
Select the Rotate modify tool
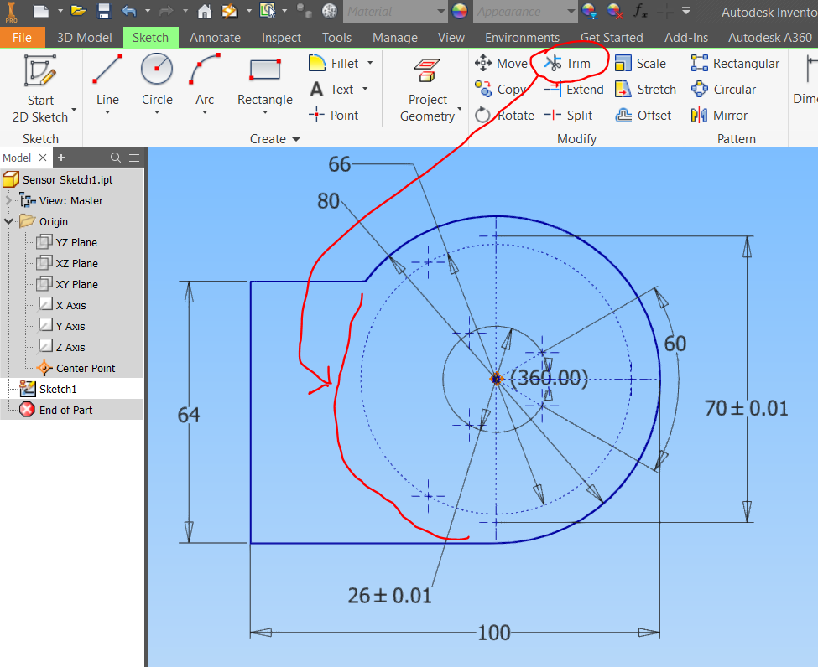[505, 115]
